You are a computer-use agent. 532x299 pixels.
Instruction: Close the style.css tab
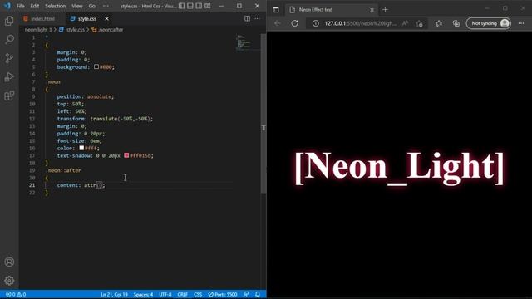point(106,18)
